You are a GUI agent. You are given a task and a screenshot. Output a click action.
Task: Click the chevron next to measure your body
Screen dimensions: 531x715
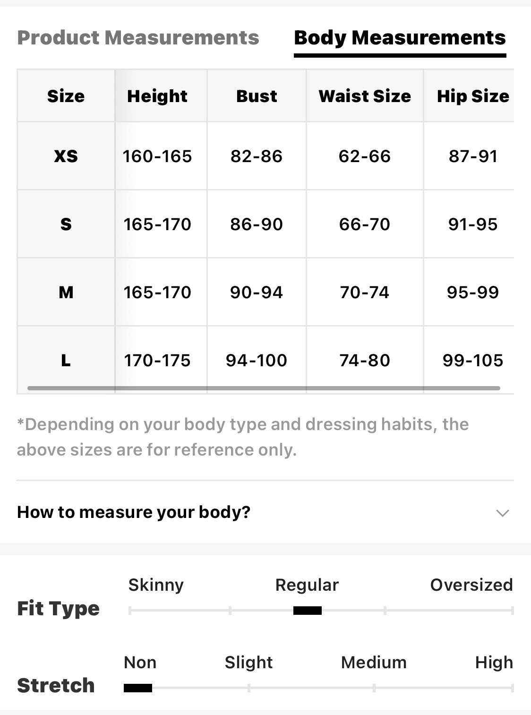(503, 513)
